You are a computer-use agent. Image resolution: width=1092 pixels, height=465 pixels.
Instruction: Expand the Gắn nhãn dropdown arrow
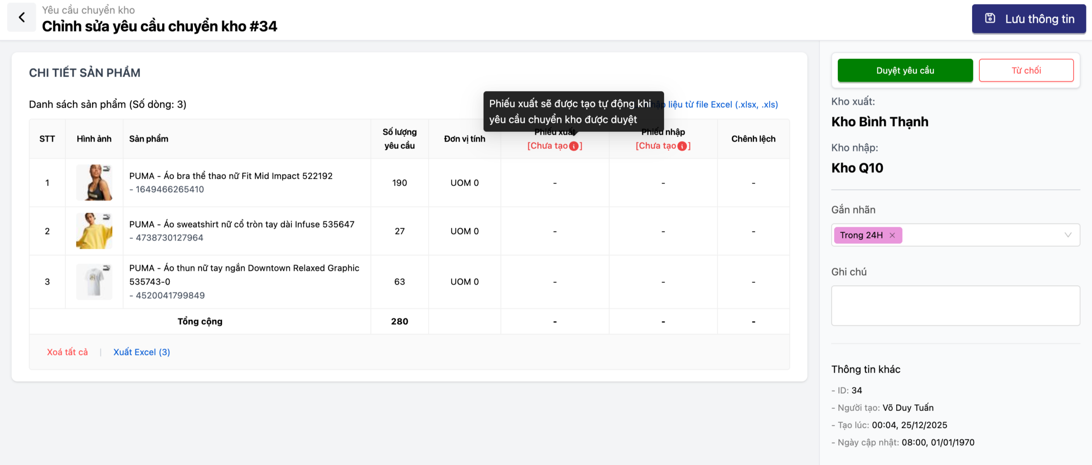[1068, 235]
